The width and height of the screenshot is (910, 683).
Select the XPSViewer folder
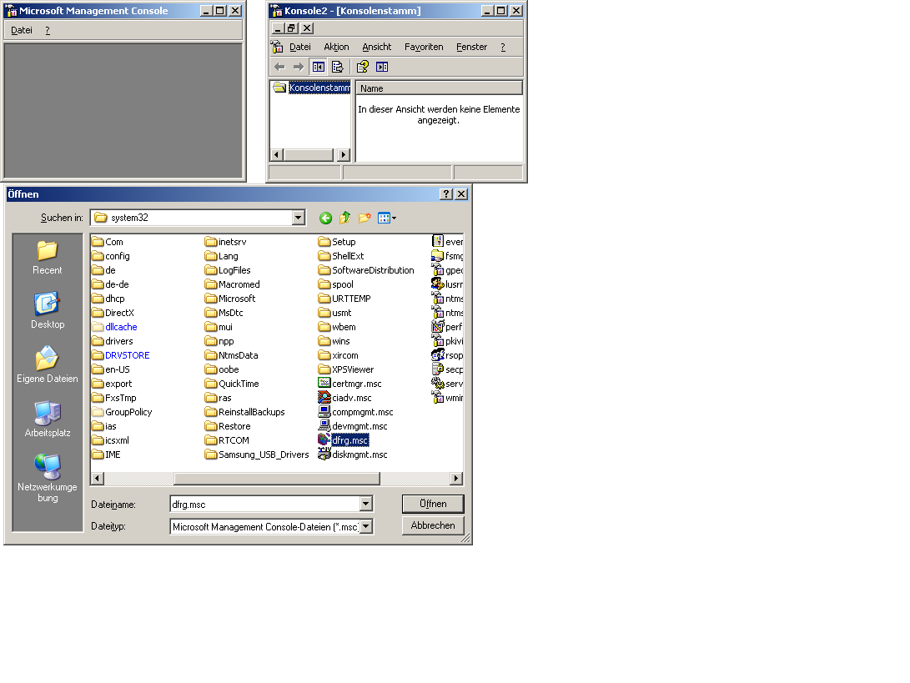[x=346, y=369]
